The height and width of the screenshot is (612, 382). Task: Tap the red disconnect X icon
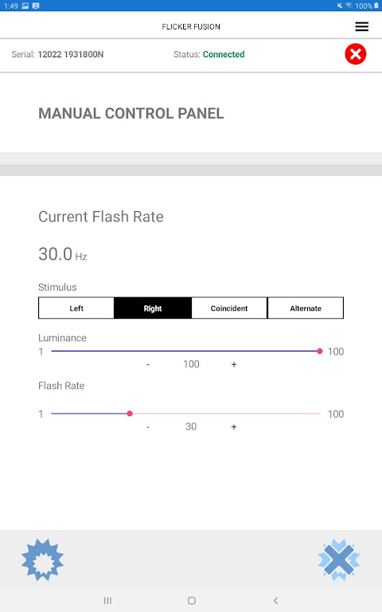356,54
